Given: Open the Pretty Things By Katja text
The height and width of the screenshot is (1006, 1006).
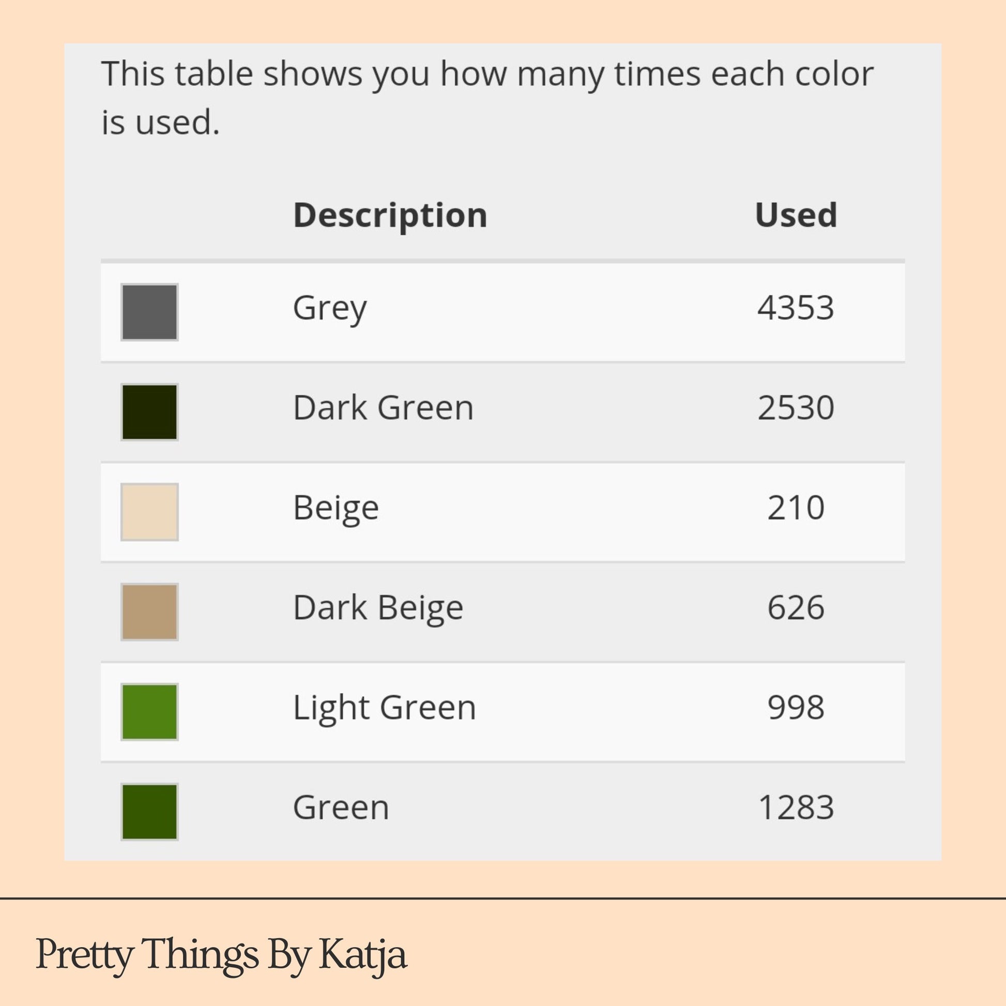Looking at the screenshot, I should pyautogui.click(x=221, y=955).
